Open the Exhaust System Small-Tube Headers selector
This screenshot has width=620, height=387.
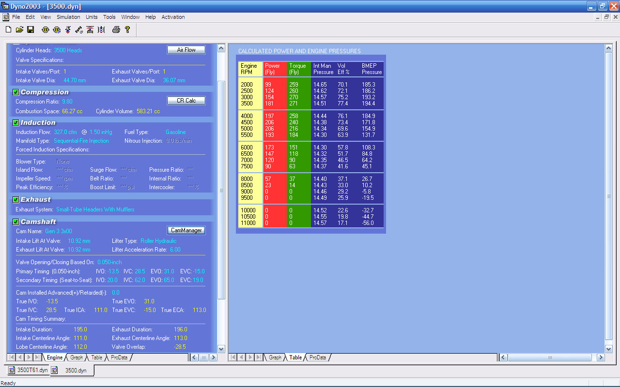pyautogui.click(x=95, y=209)
